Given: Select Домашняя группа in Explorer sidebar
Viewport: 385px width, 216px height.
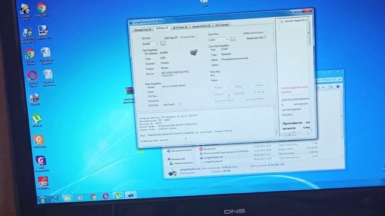Looking at the screenshot, I should click(x=179, y=151).
